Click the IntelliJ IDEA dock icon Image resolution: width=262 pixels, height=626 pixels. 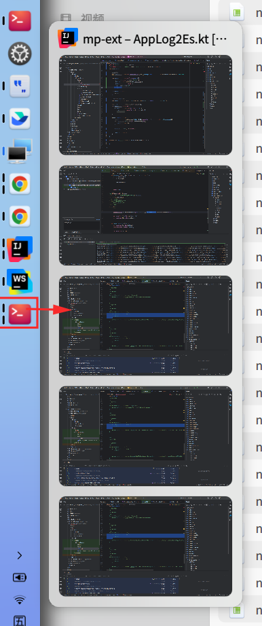(x=20, y=249)
